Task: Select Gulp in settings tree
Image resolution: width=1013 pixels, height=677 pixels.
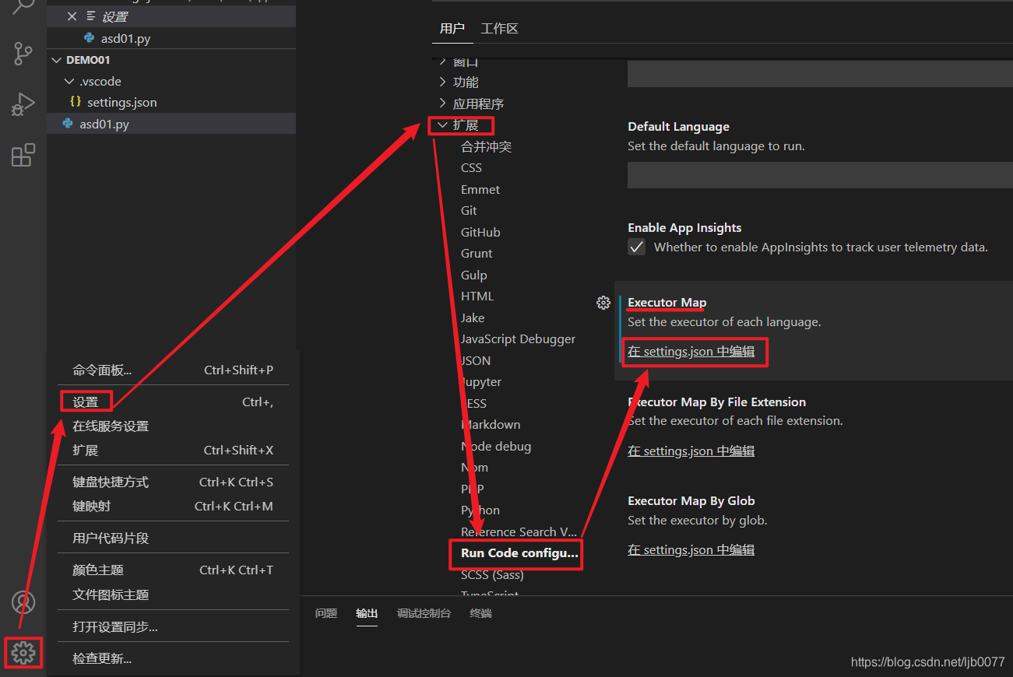Action: click(x=473, y=275)
